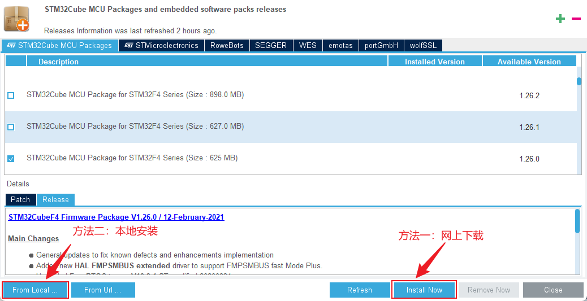This screenshot has height=301, width=587.
Task: Click the From Url button
Action: click(103, 290)
